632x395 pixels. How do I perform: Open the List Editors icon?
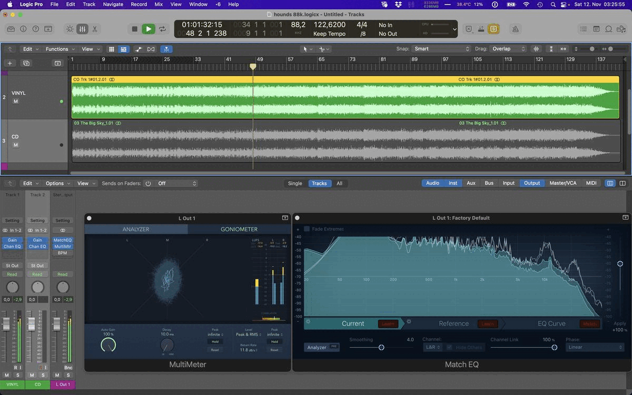(x=584, y=29)
